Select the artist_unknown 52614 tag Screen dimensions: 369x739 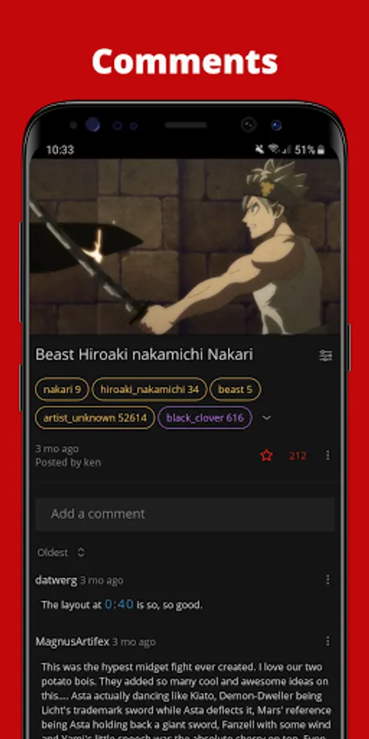tap(95, 418)
